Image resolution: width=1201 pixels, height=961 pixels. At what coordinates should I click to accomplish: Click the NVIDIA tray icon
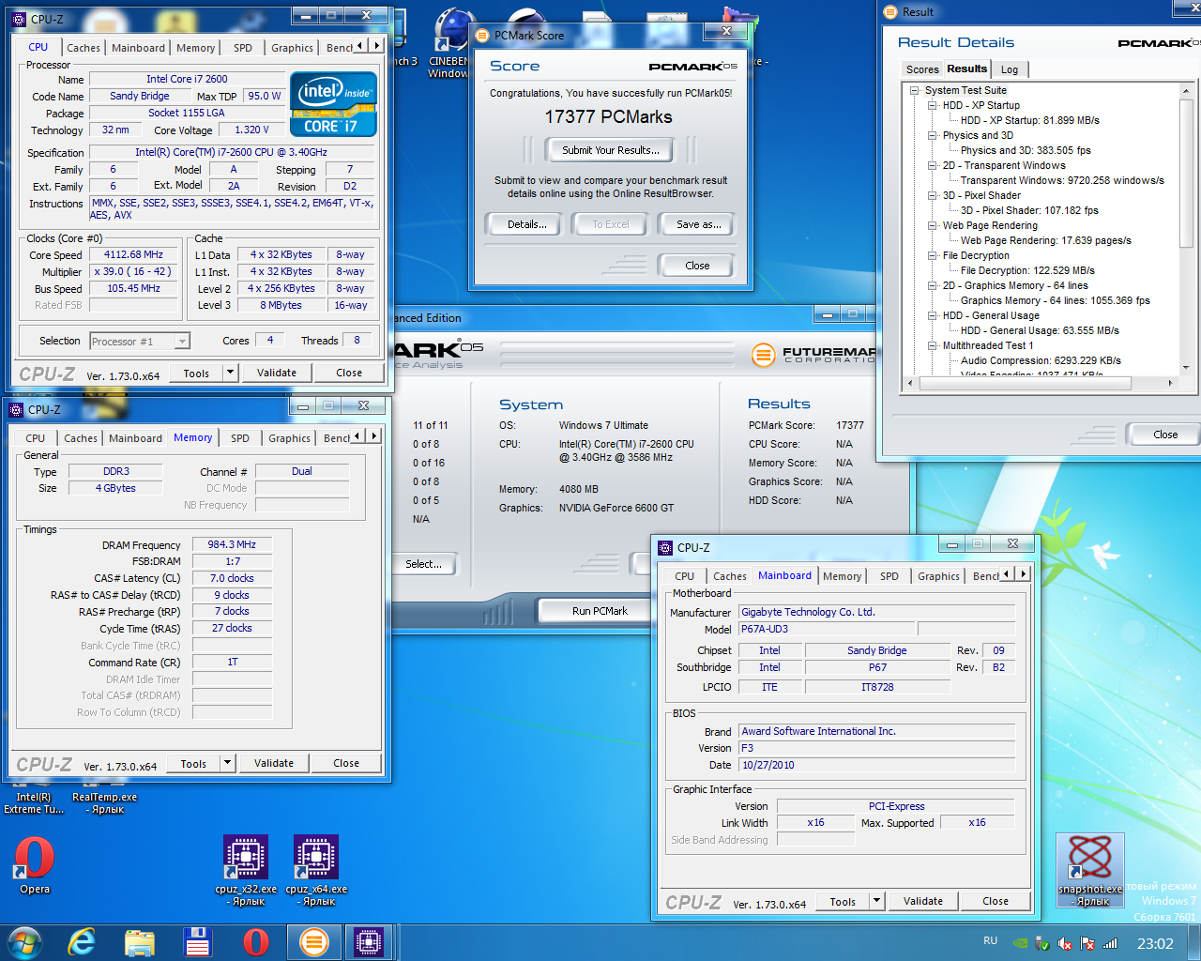pyautogui.click(x=1020, y=943)
